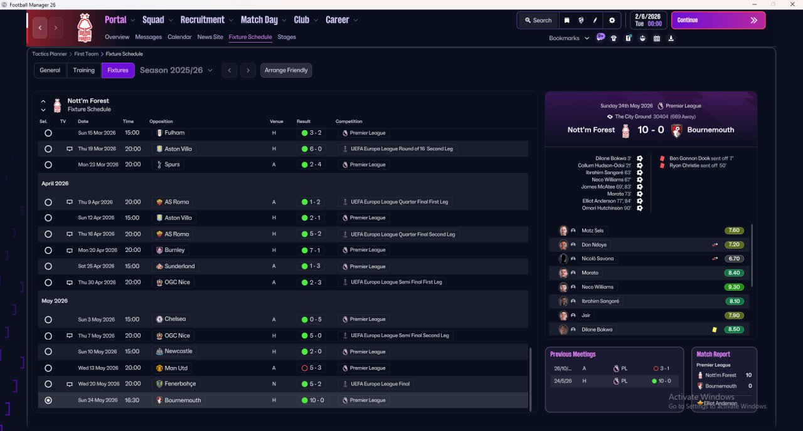Select the TV icon on the Burnley row
The width and height of the screenshot is (803, 431).
coord(70,250)
